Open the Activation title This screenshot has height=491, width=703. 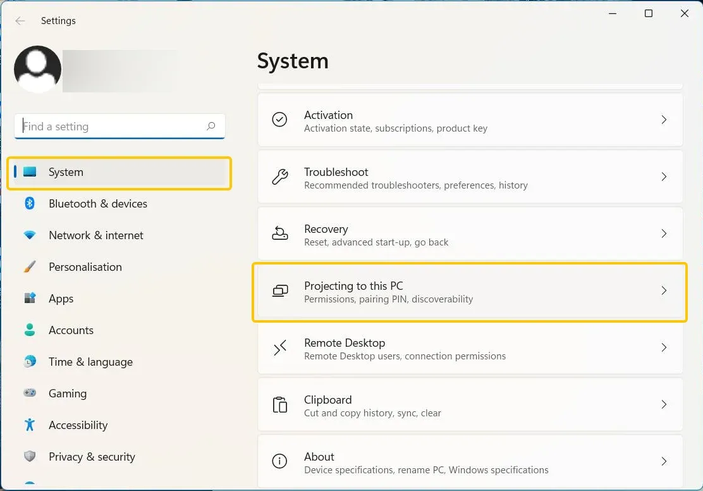click(328, 115)
